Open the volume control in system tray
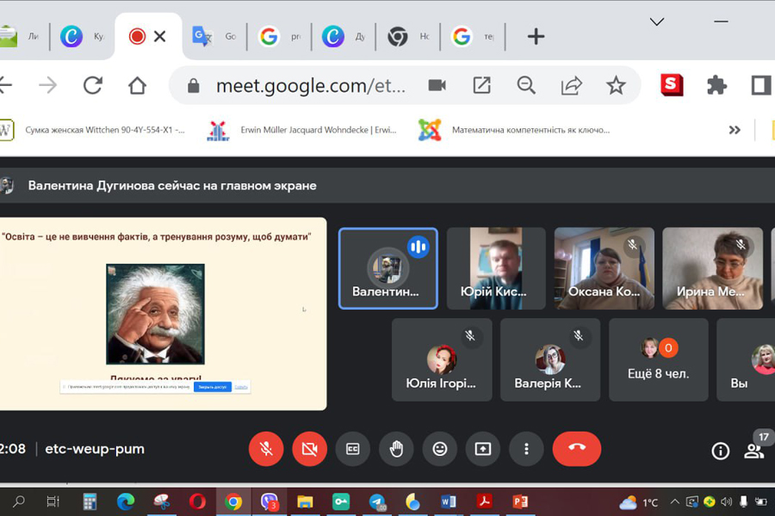 point(726,501)
